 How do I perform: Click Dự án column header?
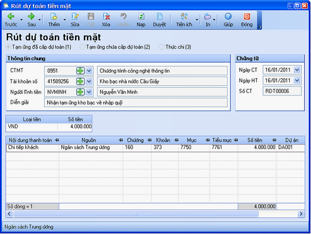[x=291, y=140]
